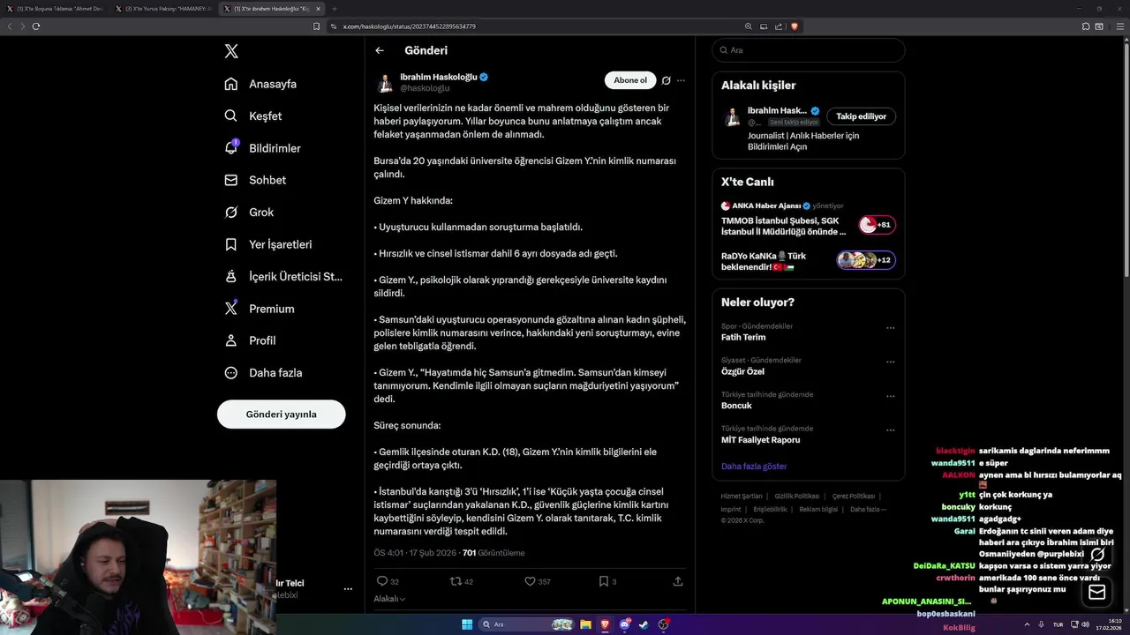Open Grok from the sidebar

tap(249, 213)
